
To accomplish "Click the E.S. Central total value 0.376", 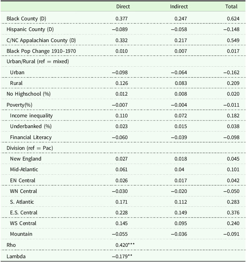I will (x=232, y=213).
